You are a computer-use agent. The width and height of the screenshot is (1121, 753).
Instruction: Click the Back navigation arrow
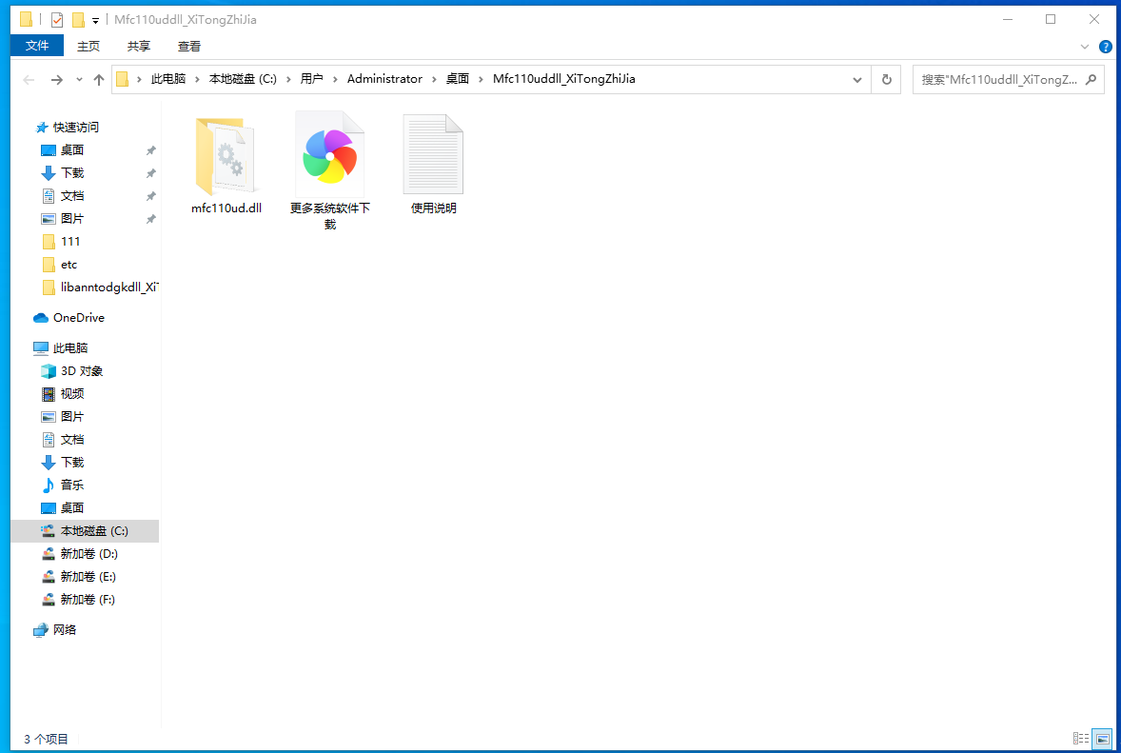point(29,79)
